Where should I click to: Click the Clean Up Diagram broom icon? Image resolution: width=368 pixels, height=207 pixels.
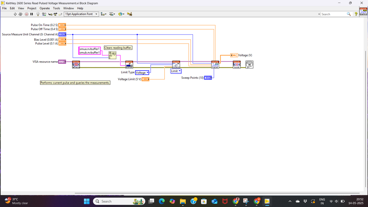[130, 14]
